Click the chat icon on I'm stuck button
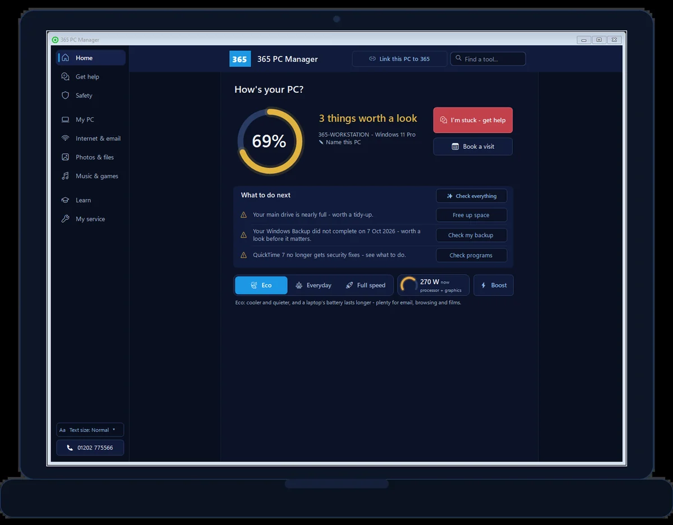 [x=444, y=120]
